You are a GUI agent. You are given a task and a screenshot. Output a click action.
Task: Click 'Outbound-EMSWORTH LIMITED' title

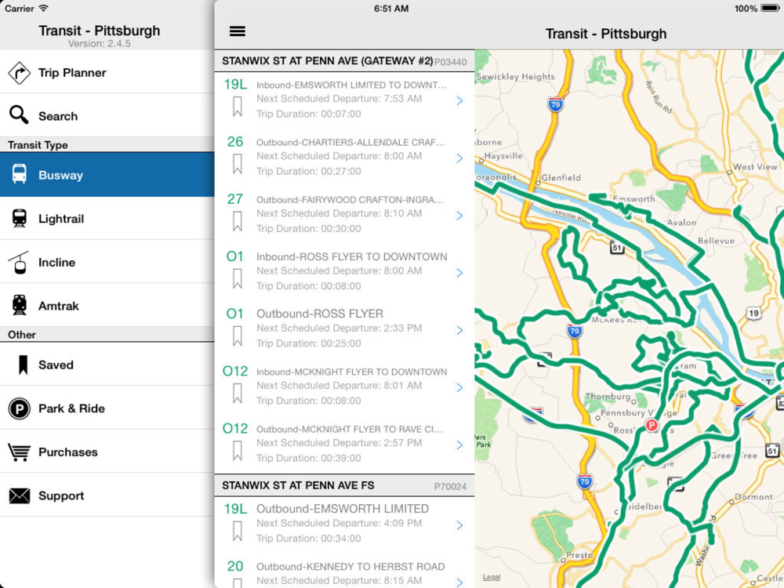tap(343, 509)
